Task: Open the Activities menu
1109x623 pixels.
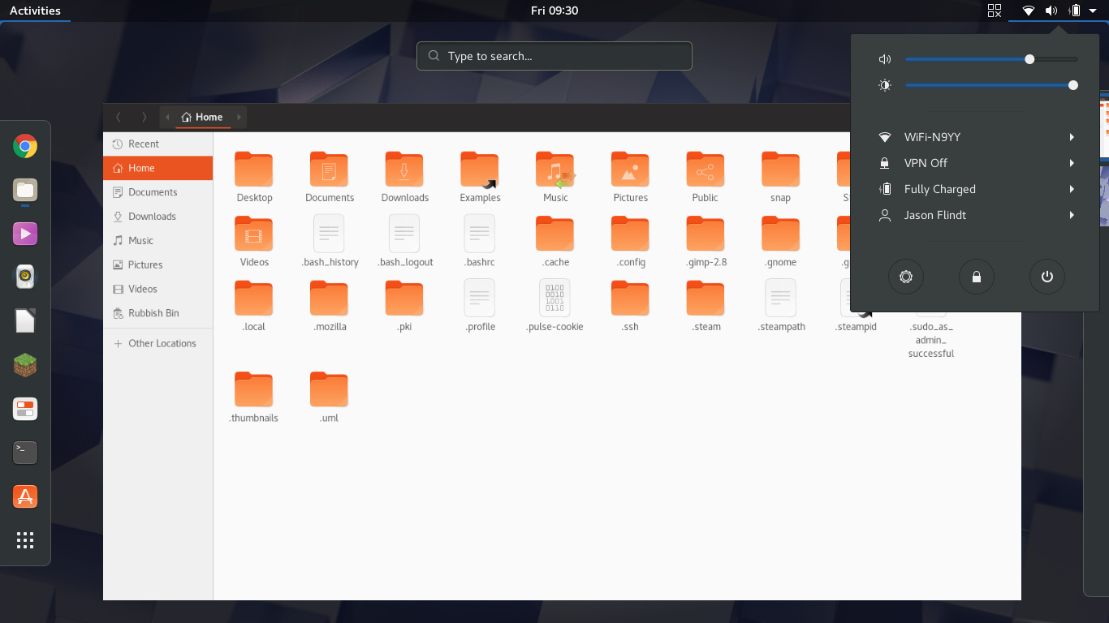Action: [37, 11]
